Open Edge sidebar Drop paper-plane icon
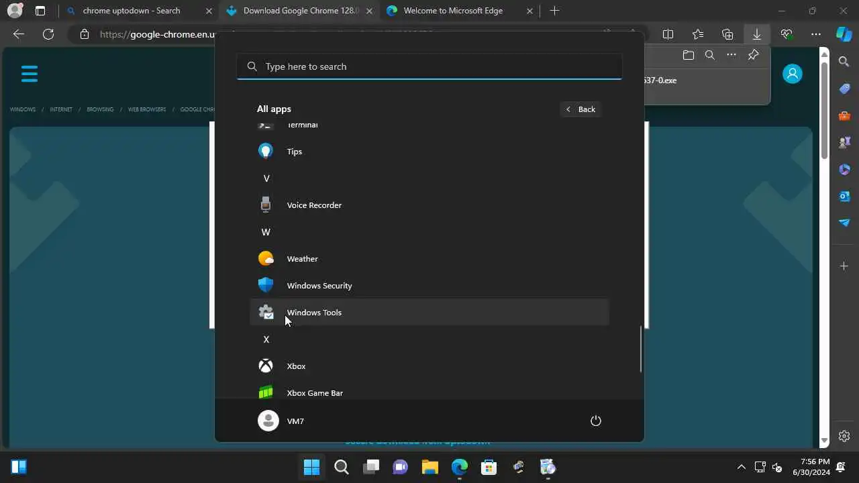Viewport: 859px width, 483px height. coord(844,223)
